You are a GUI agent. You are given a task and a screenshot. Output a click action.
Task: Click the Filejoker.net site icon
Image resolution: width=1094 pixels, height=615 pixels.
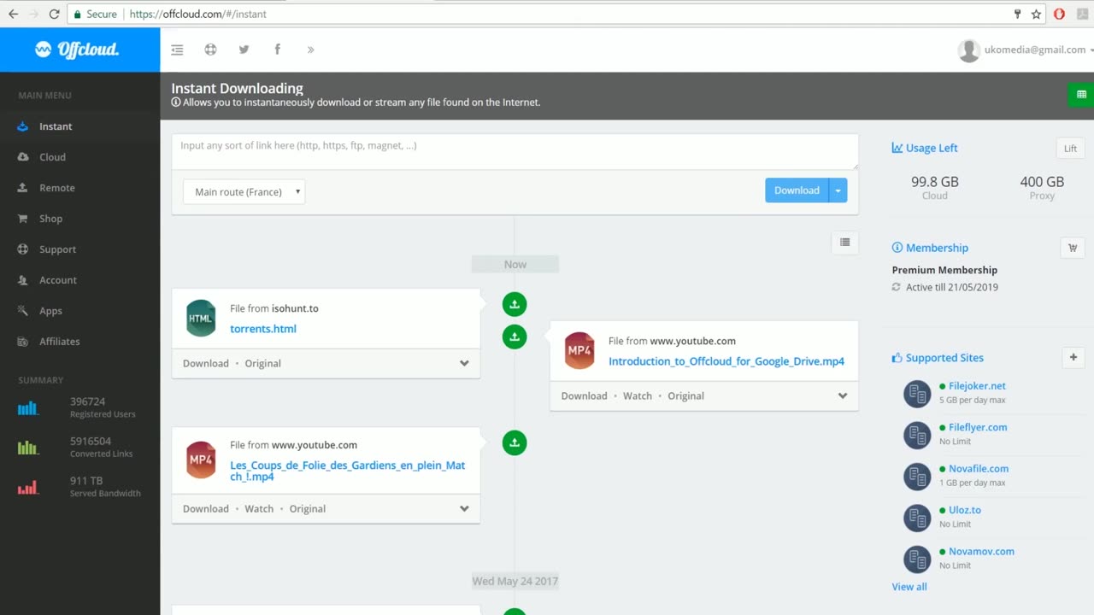pos(917,394)
